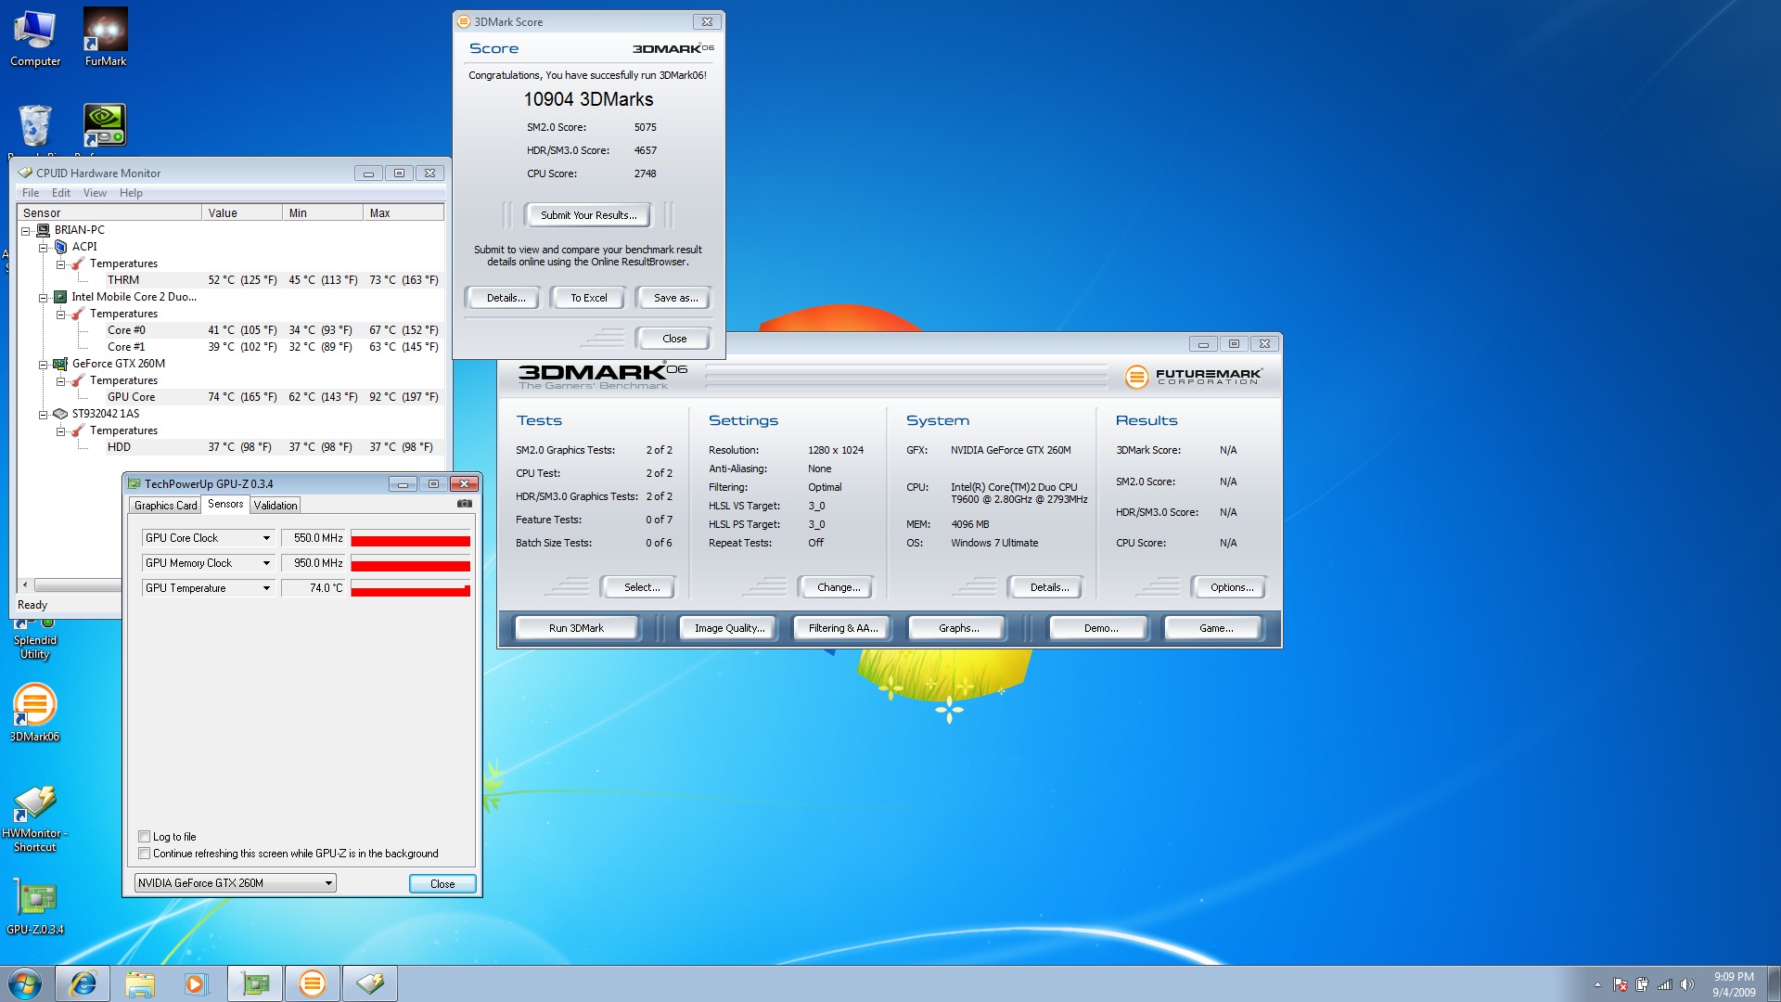Click the Windows Start orb
Image resolution: width=1781 pixels, height=1002 pixels.
pyautogui.click(x=25, y=983)
